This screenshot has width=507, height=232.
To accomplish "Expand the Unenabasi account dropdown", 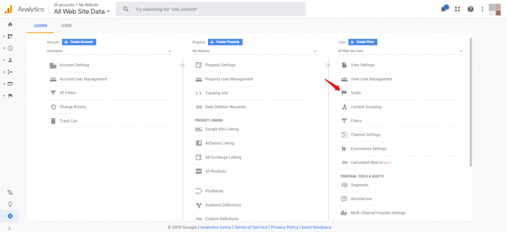I will click(109, 51).
